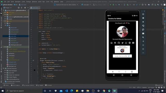Open the File menu
Viewport: 166px width, 93px height.
tap(5, 2)
